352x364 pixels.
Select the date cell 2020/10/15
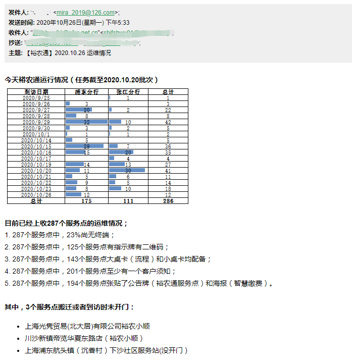[x=36, y=146]
